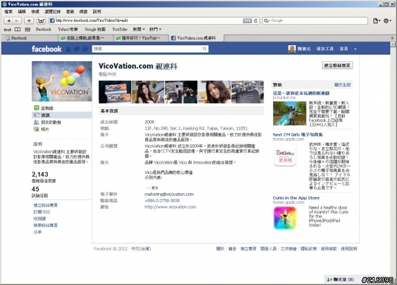Open the gear settings menu in the toolbar
Screen dimensions: 397x285
pyautogui.click(x=387, y=20)
